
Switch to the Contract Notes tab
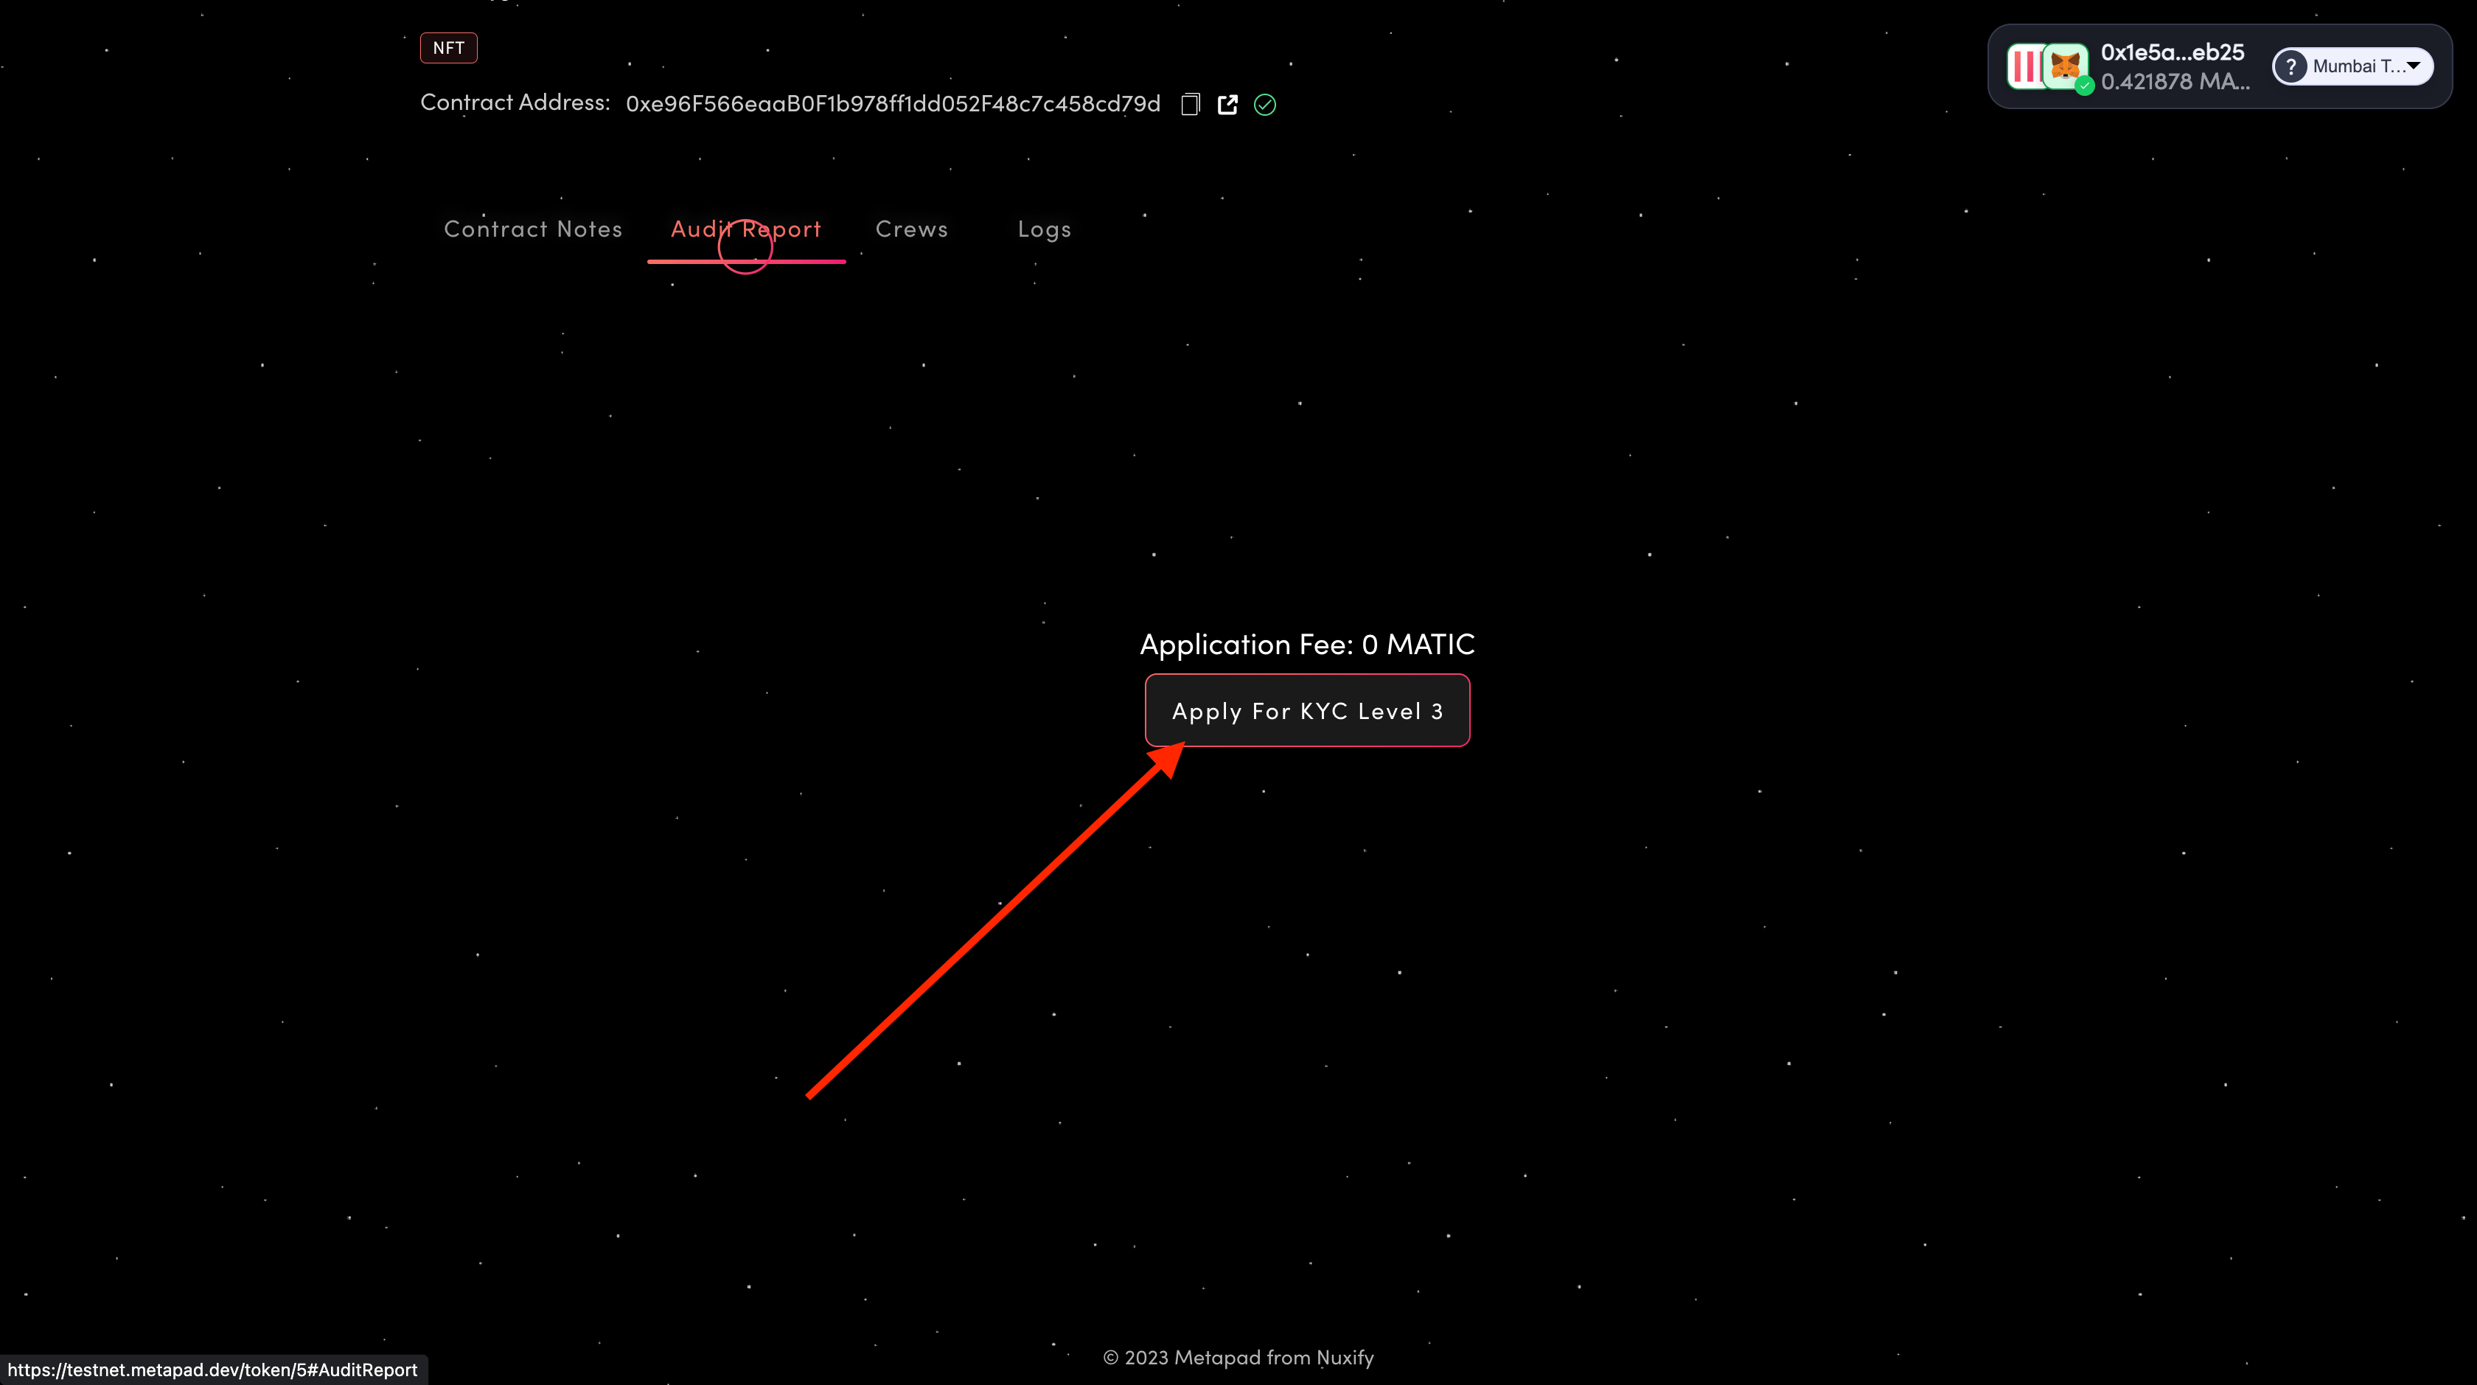(533, 229)
